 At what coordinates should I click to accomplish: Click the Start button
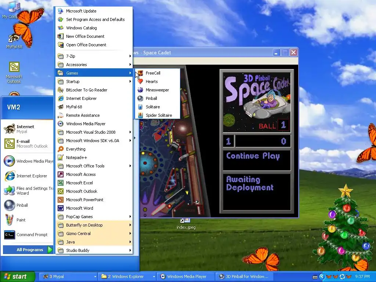[x=18, y=276]
